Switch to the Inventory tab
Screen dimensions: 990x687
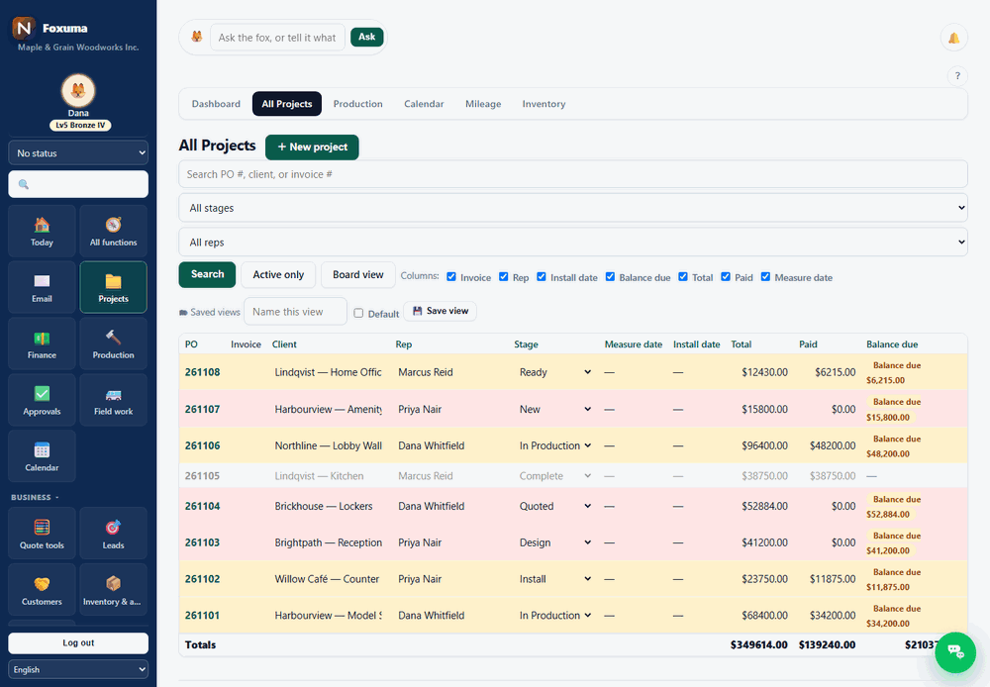click(x=544, y=104)
